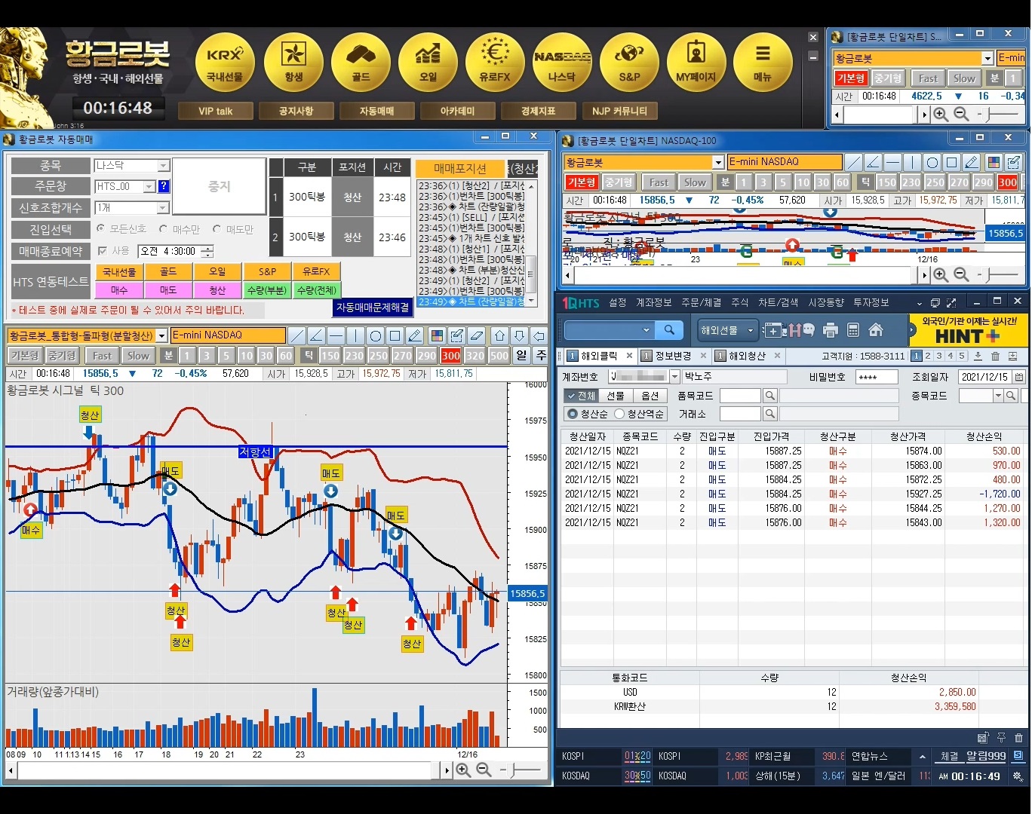This screenshot has width=1032, height=814.
Task: Expand strategy dropdown 황금로봇_통합형-돌파형 in main chart
Action: tap(161, 335)
